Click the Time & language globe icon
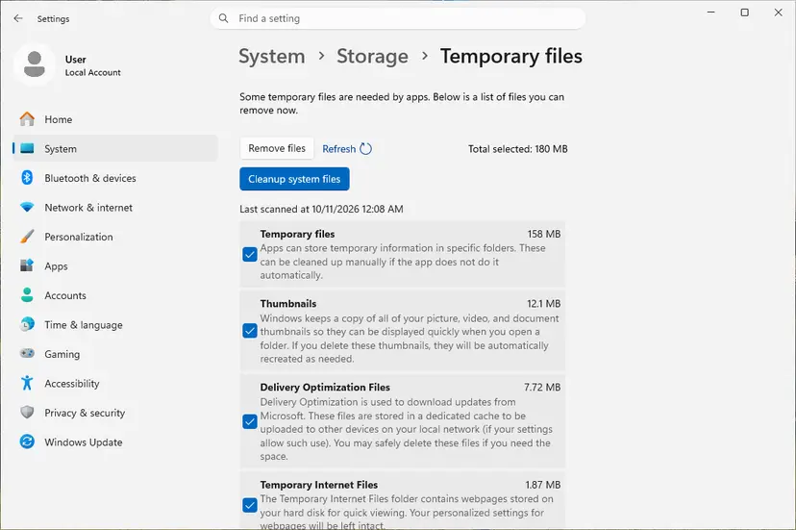This screenshot has width=796, height=530. coord(27,324)
